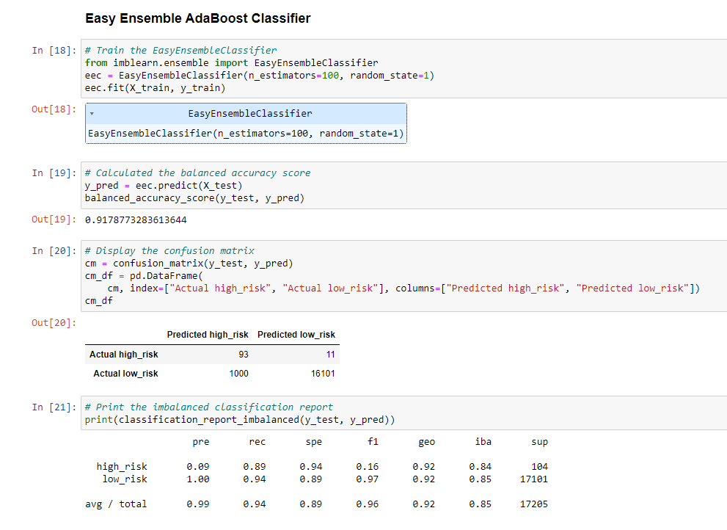Collapse the EasyEnsembleClassifier output widget arrow
The width and height of the screenshot is (727, 530).
92,114
